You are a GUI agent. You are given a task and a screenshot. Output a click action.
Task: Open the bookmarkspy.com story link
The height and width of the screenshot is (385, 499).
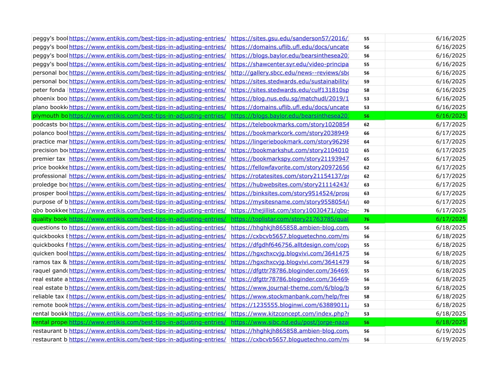point(289,159)
